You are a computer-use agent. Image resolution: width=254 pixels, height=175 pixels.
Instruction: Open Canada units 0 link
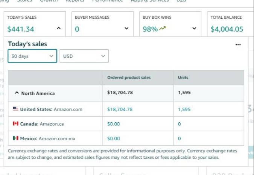[179, 124]
